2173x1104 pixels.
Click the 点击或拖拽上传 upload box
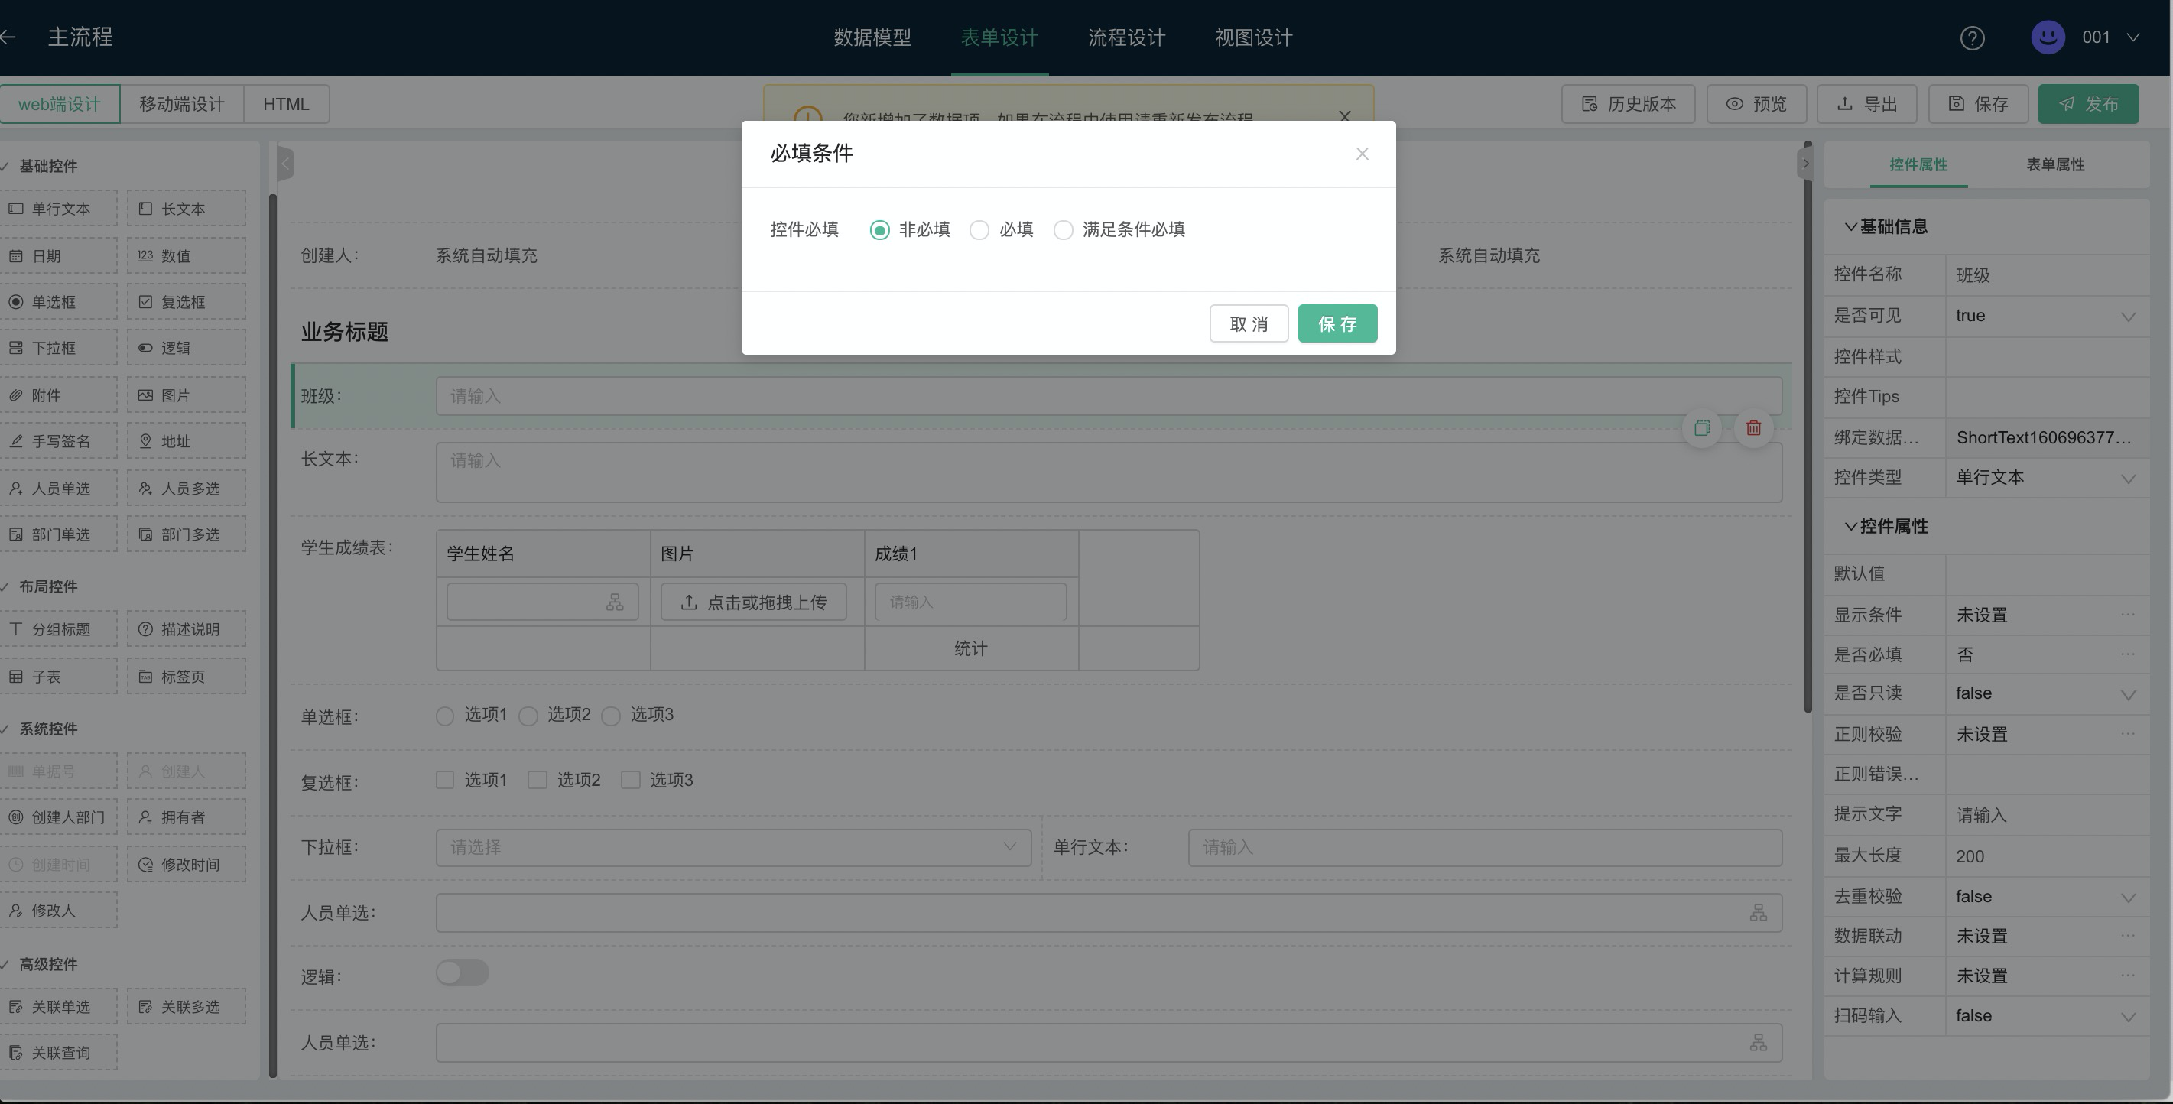753,602
